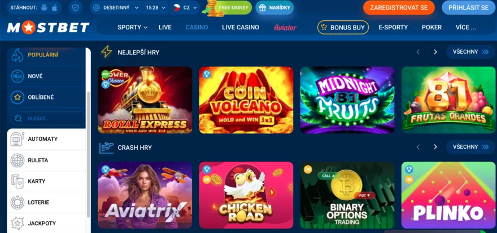Click the Populární flame icon
The width and height of the screenshot is (497, 233).
(18, 55)
